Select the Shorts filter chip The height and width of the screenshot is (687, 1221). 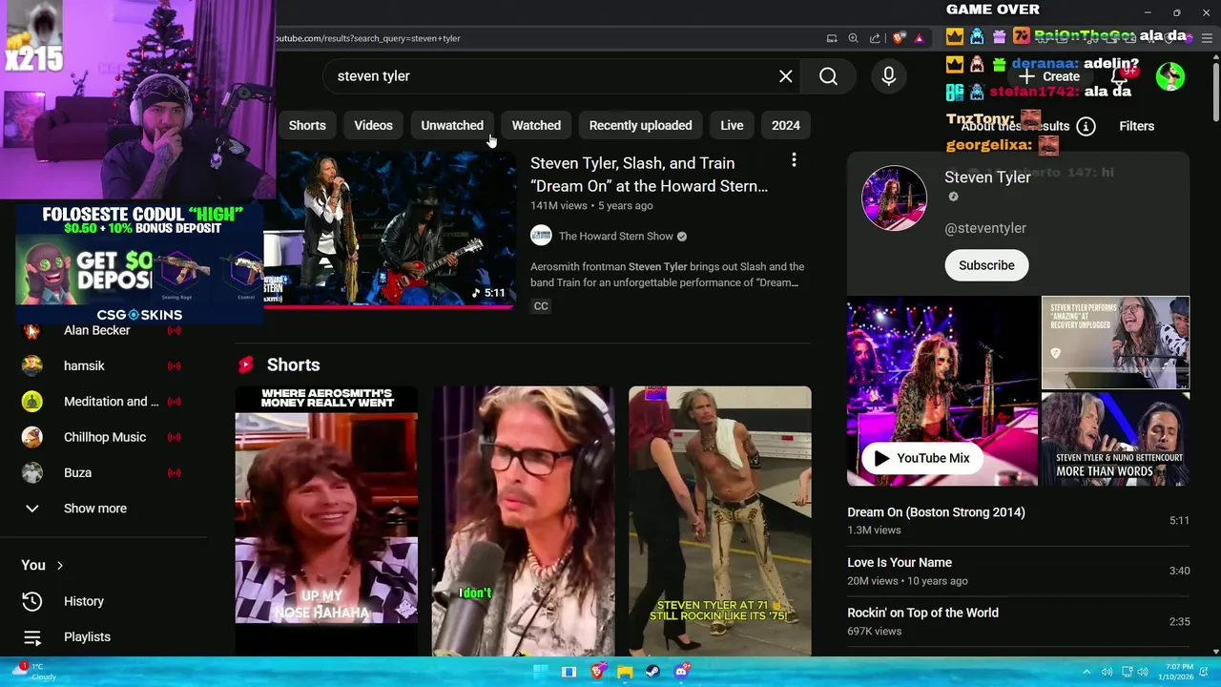307,125
